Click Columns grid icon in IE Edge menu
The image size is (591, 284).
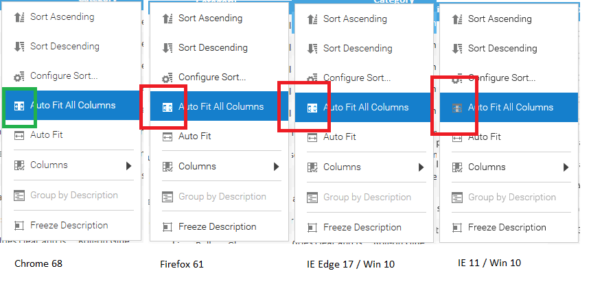[312, 167]
